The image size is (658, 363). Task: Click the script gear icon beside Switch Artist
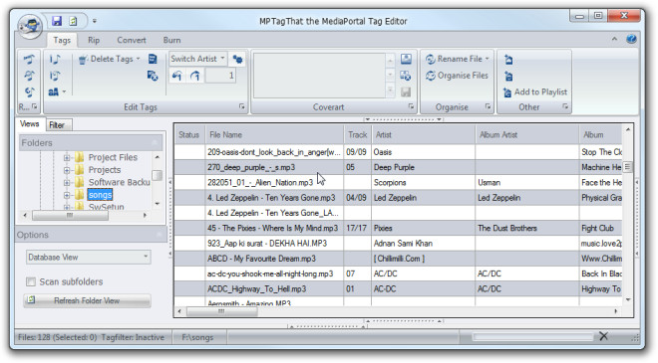click(237, 59)
